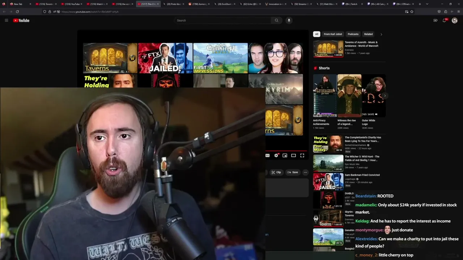Screen dimensions: 463x260
Task: Show more Shorts with the arrow
Action: click(x=385, y=96)
